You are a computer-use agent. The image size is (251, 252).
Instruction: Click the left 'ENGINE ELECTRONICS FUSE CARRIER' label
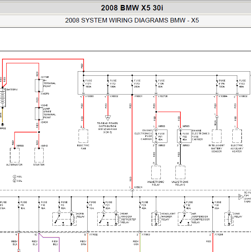point(143,135)
